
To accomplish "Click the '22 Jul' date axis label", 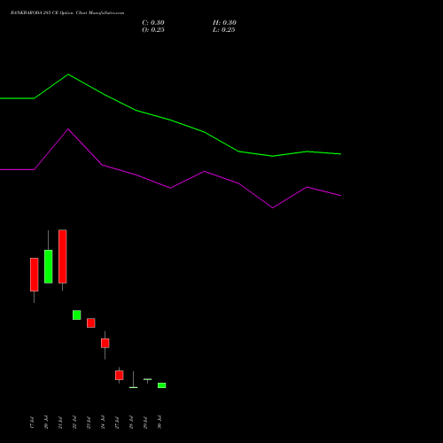I will (74, 423).
